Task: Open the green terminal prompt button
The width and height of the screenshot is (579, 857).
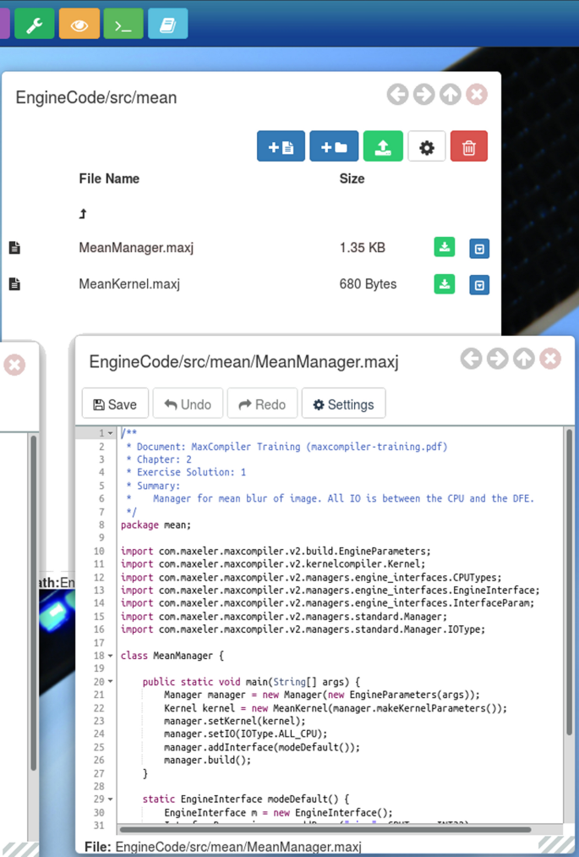Action: point(123,24)
